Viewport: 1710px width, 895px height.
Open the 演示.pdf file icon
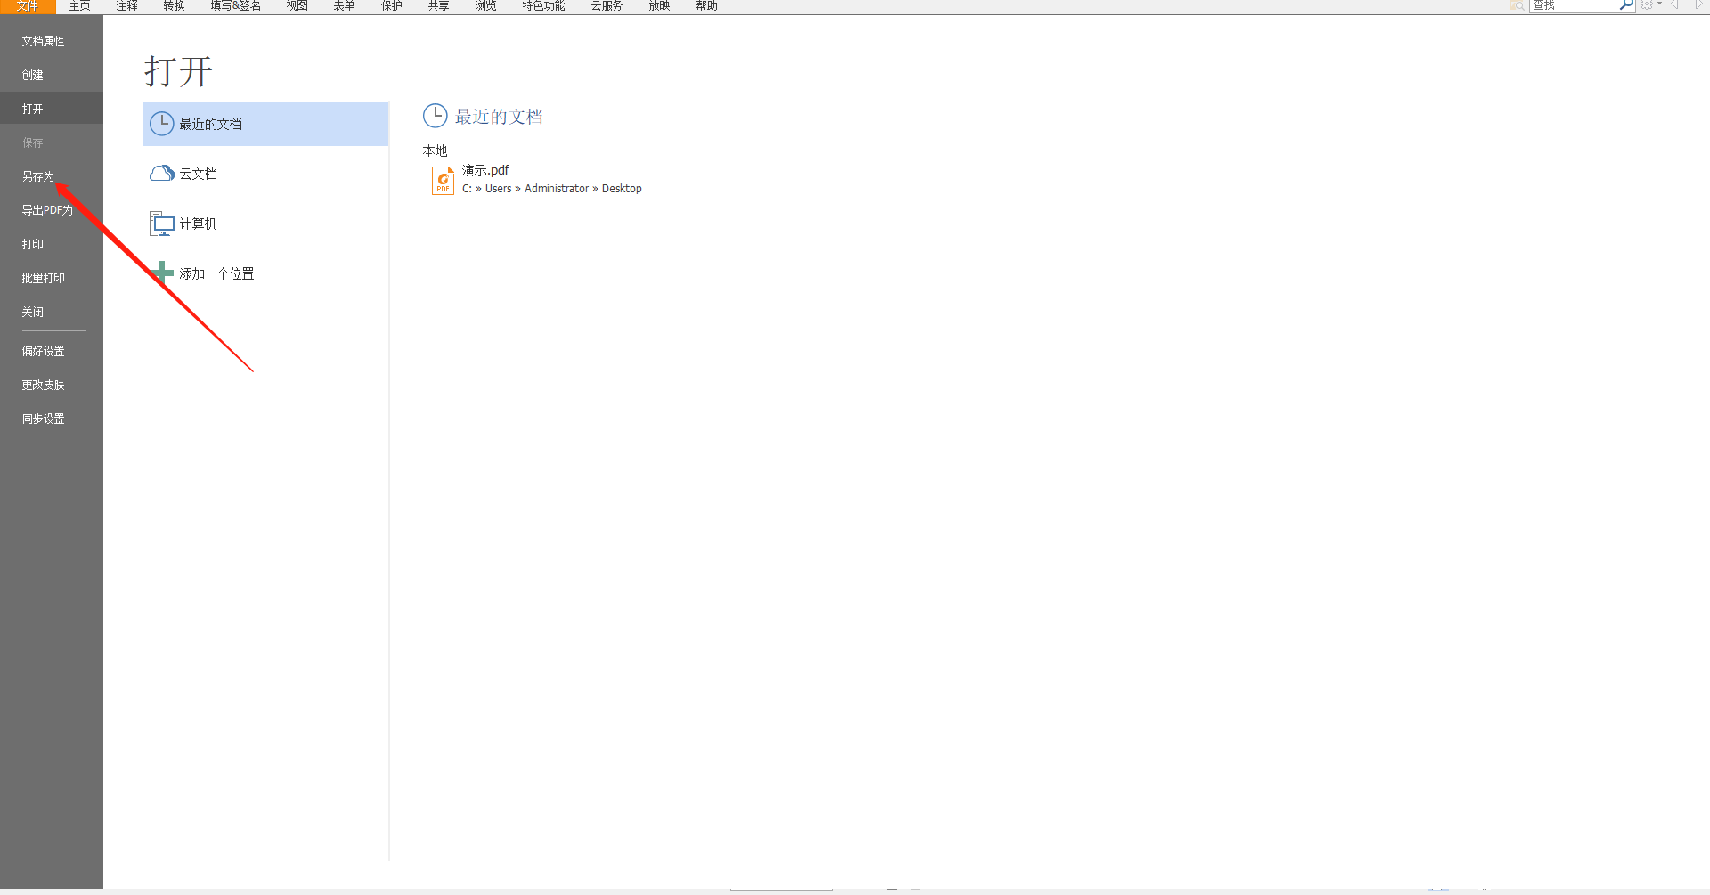(x=443, y=180)
